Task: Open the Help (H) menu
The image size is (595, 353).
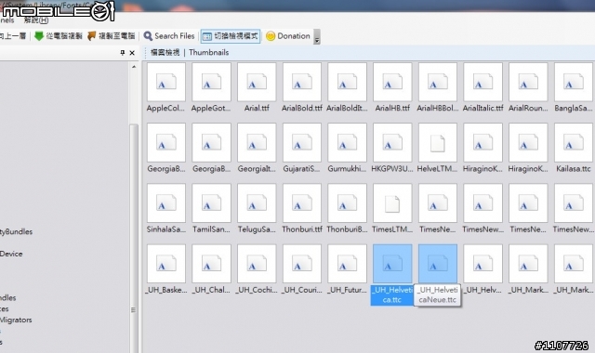Action: coord(36,20)
